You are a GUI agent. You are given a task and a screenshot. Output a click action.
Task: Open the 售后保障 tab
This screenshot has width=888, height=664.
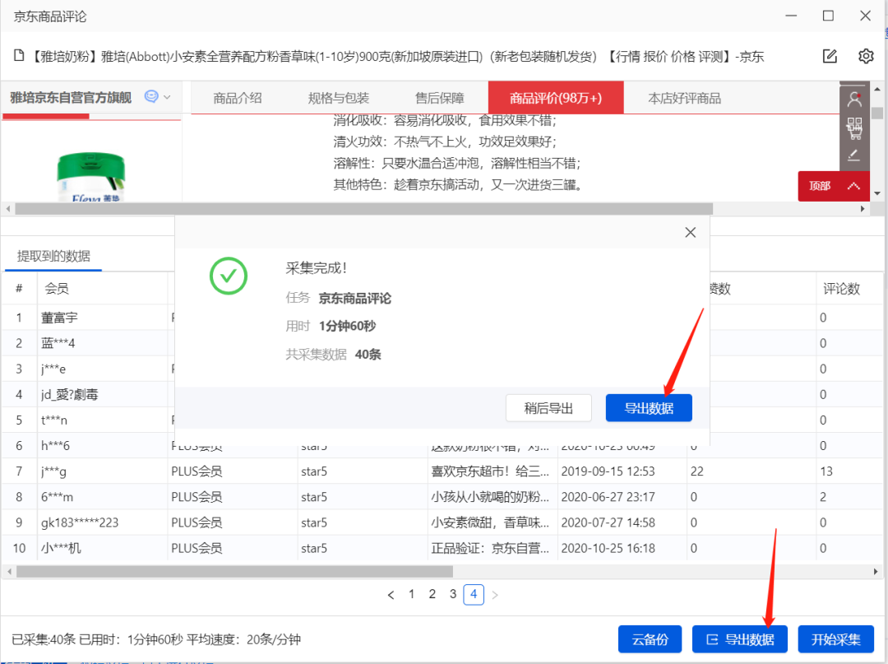(x=439, y=98)
